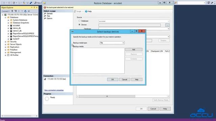Click the red error icon in warning bar

(45, 7)
